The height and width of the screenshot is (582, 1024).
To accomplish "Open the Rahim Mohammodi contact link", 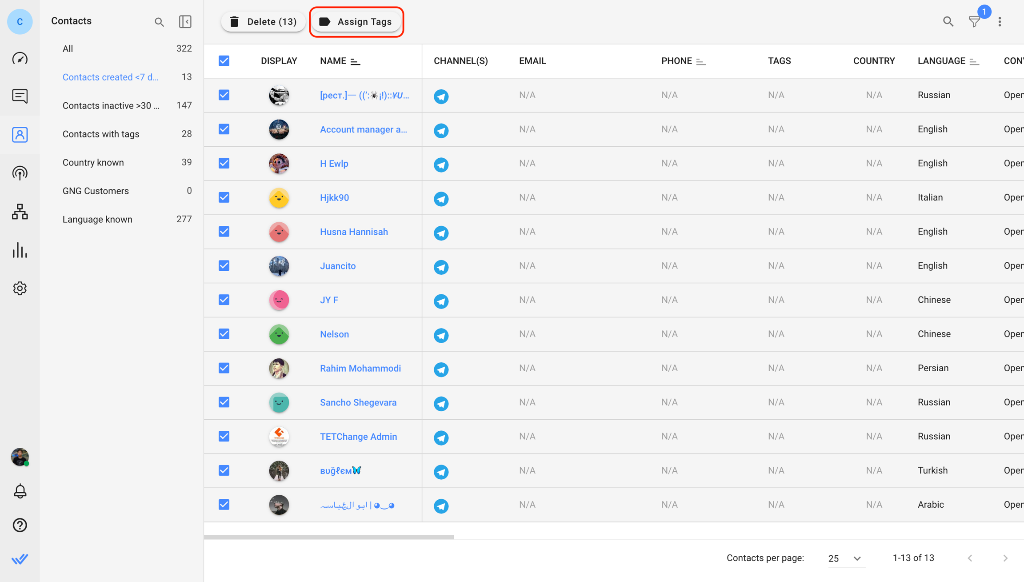I will click(360, 368).
